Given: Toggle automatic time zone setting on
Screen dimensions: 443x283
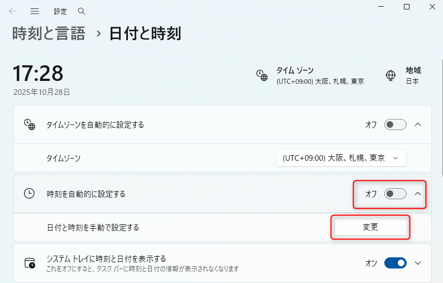Looking at the screenshot, I should (x=395, y=124).
